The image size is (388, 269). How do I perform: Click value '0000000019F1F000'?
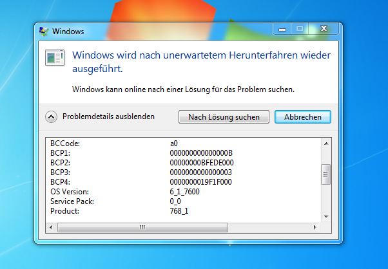tap(201, 182)
